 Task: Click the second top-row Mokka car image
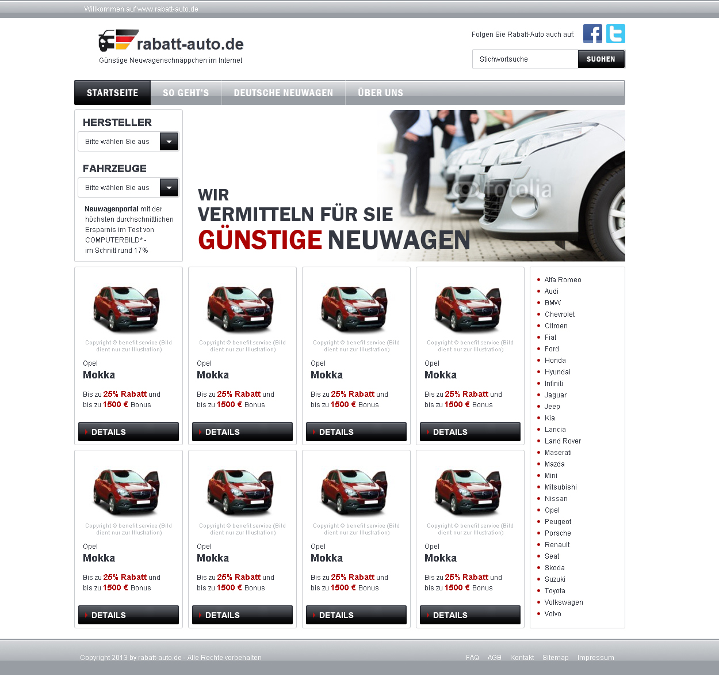pos(241,309)
